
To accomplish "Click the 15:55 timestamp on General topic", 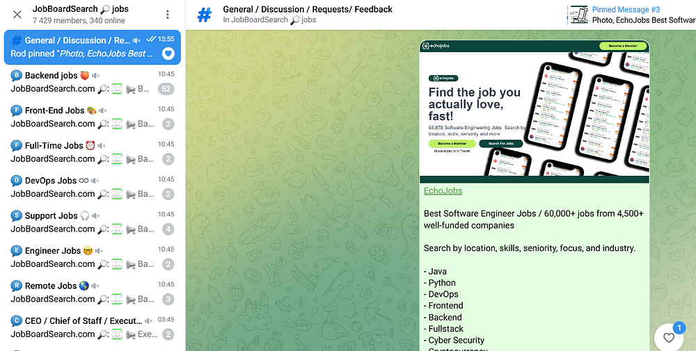I will (x=166, y=39).
